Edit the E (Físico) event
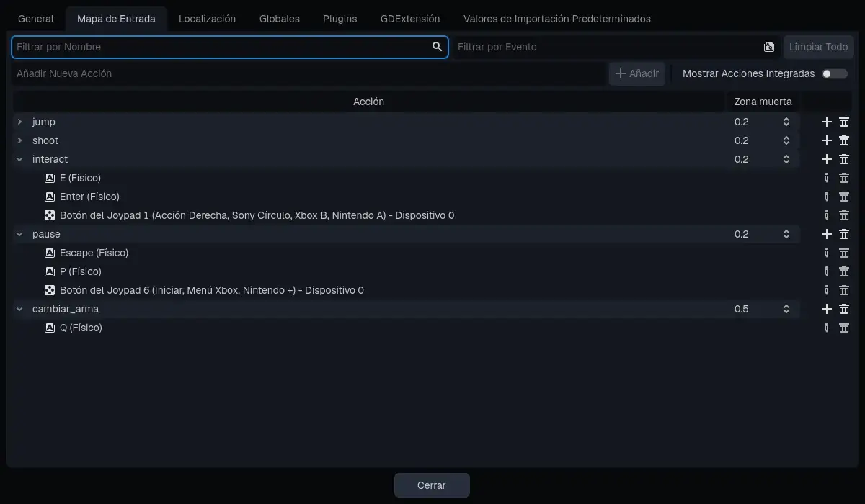This screenshot has width=865, height=504. 827,178
